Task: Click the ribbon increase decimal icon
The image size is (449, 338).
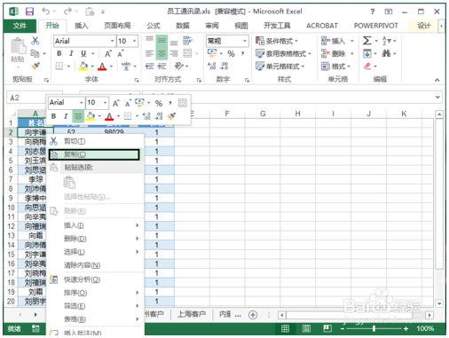Action: click(x=212, y=66)
